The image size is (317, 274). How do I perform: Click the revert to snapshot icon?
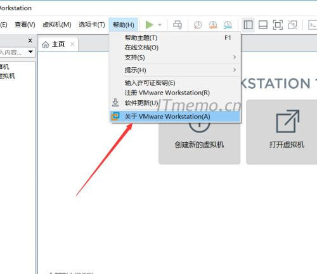(213, 25)
